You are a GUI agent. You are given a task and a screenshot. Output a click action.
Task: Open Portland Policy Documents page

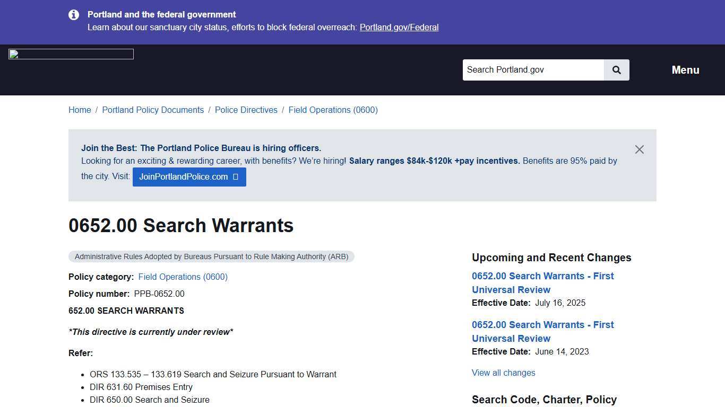click(153, 110)
